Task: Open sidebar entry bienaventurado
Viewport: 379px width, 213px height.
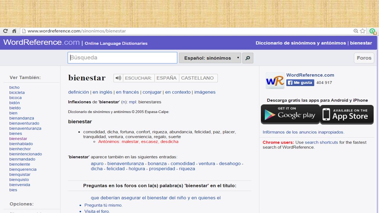Action: point(24,123)
